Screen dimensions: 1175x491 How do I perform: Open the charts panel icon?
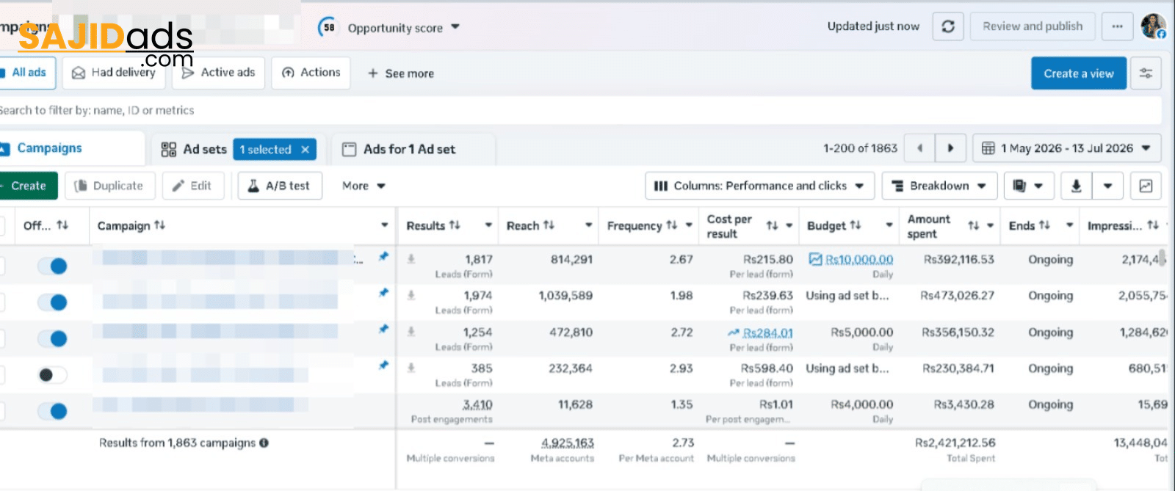[1146, 186]
